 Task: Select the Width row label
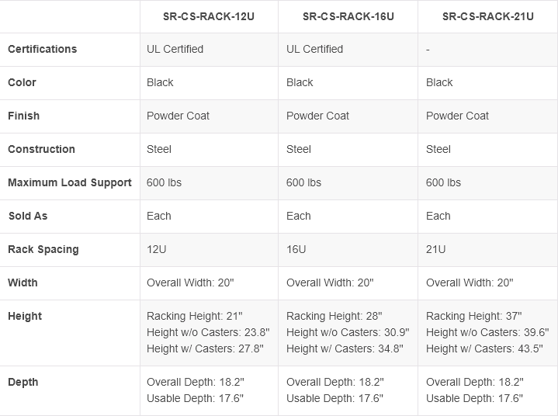click(23, 283)
